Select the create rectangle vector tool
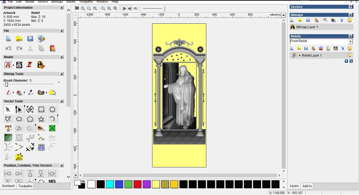Image resolution: width=359 pixels, height=195 pixels. (x=41, y=109)
